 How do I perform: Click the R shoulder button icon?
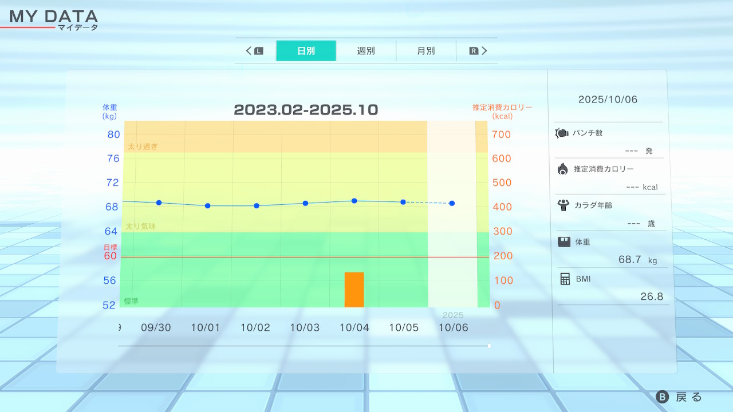(474, 51)
